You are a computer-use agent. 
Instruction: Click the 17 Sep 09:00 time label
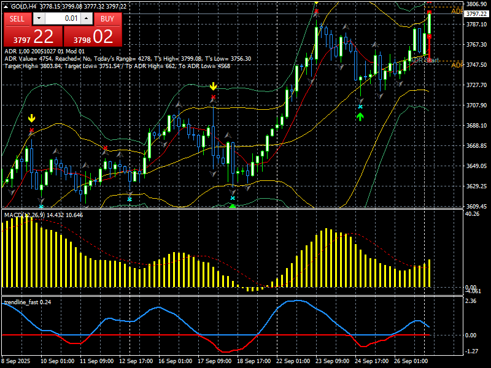point(214,361)
